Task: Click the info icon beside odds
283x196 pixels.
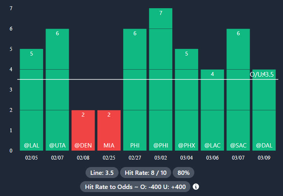Action: [x=196, y=187]
